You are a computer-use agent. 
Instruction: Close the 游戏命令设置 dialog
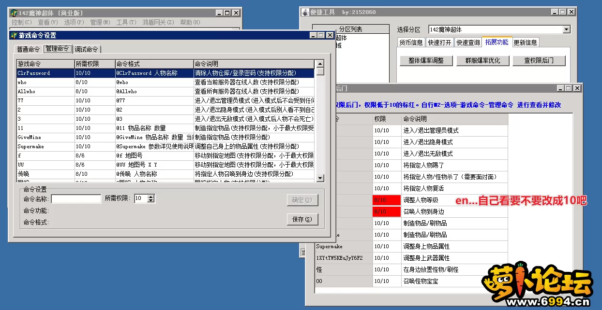pos(330,35)
